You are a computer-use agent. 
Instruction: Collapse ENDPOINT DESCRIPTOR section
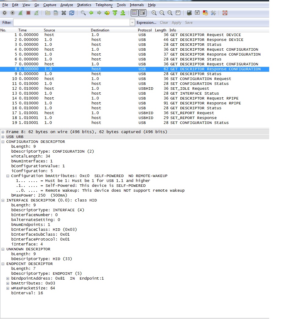pyautogui.click(x=3, y=264)
